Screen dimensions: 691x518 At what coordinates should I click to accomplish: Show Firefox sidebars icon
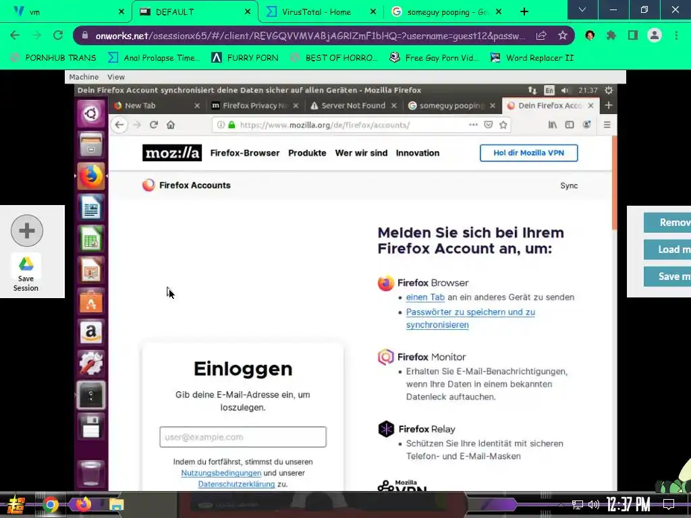click(570, 125)
